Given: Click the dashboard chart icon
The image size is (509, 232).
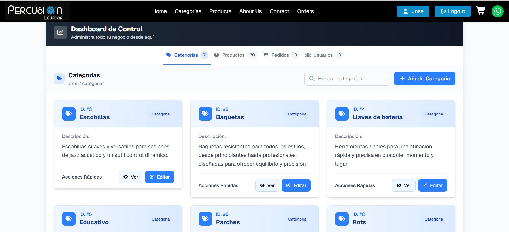Looking at the screenshot, I should 60,32.
